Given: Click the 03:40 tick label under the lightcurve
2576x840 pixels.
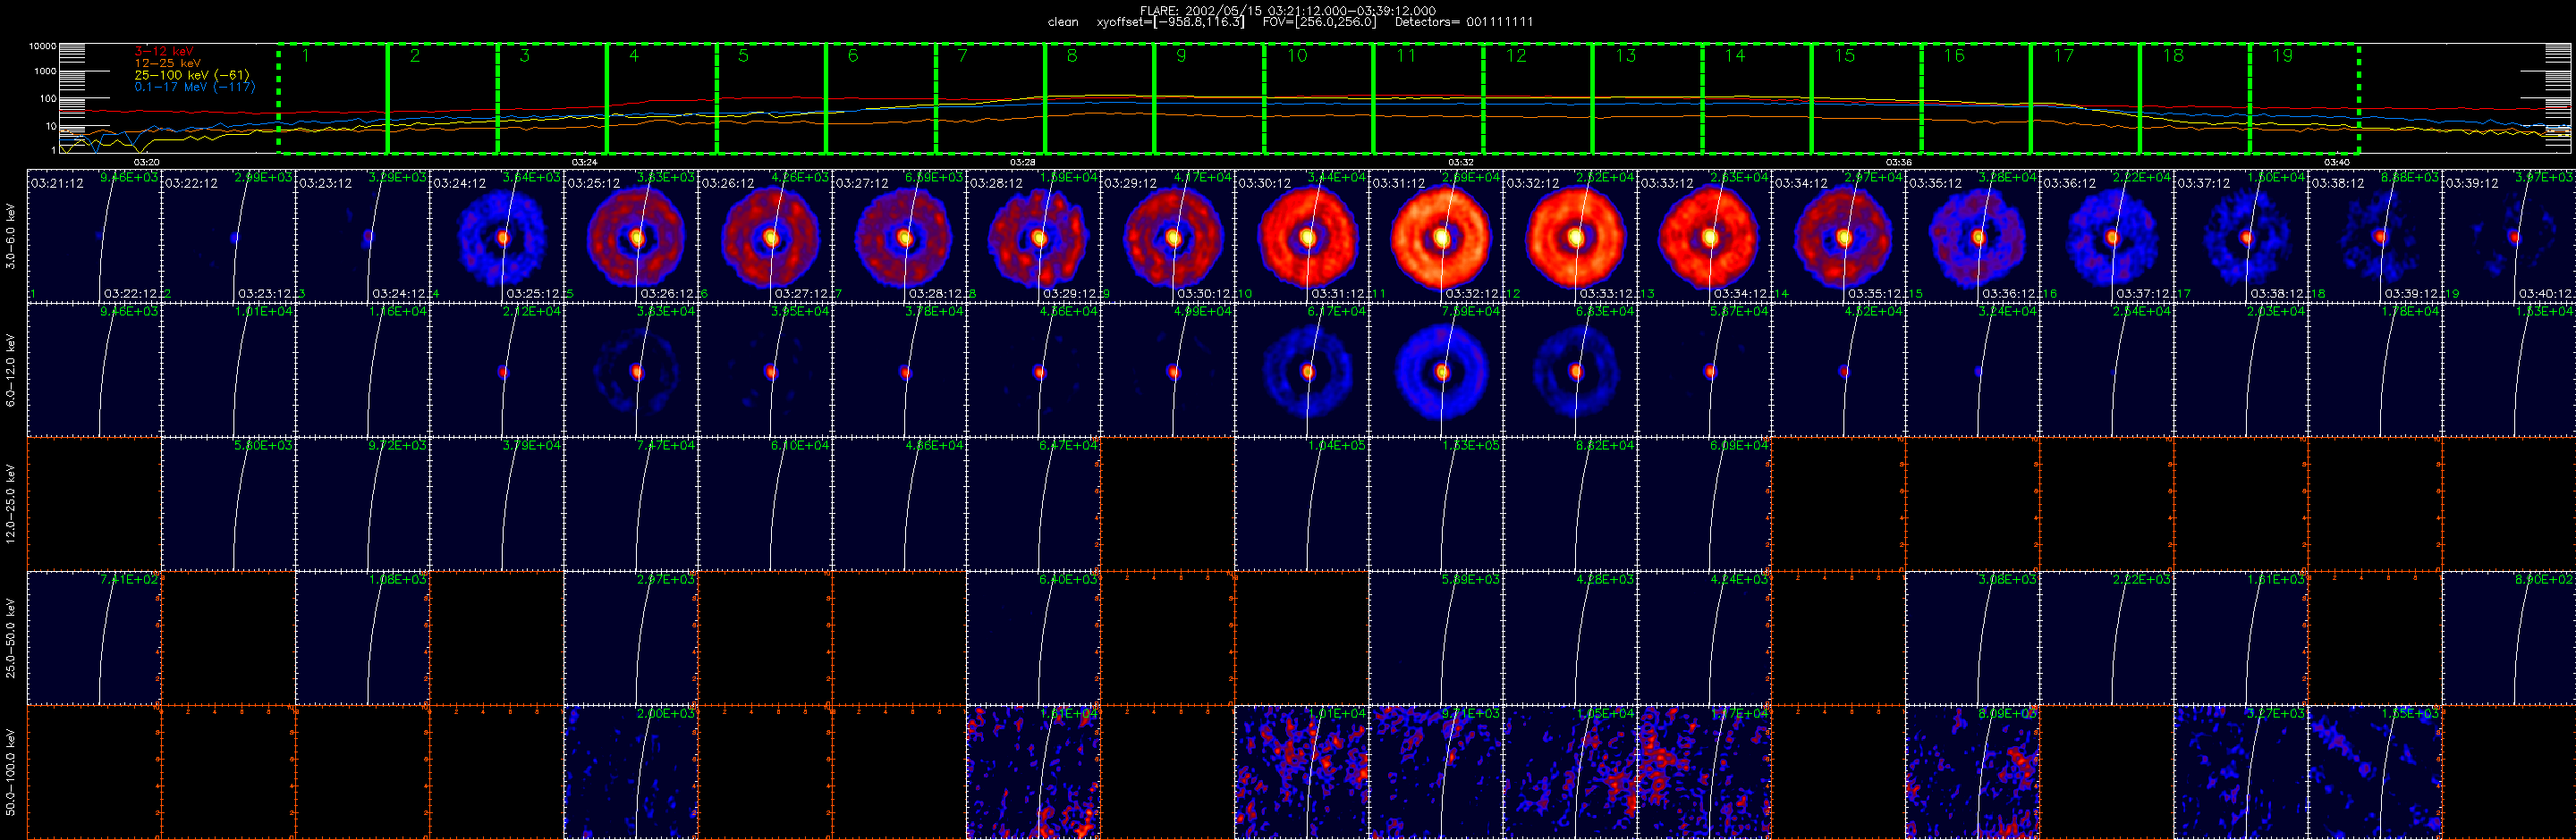Looking at the screenshot, I should click(x=2337, y=162).
